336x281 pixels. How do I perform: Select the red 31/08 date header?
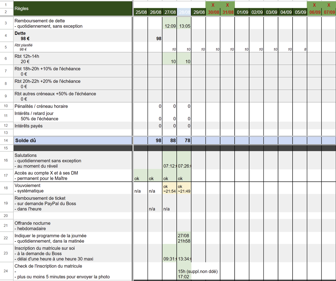[228, 12]
